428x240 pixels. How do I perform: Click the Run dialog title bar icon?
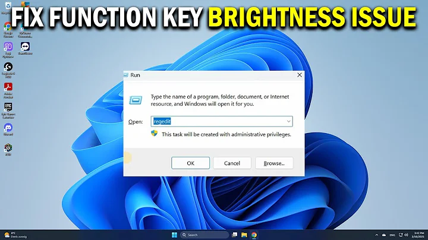(x=126, y=75)
